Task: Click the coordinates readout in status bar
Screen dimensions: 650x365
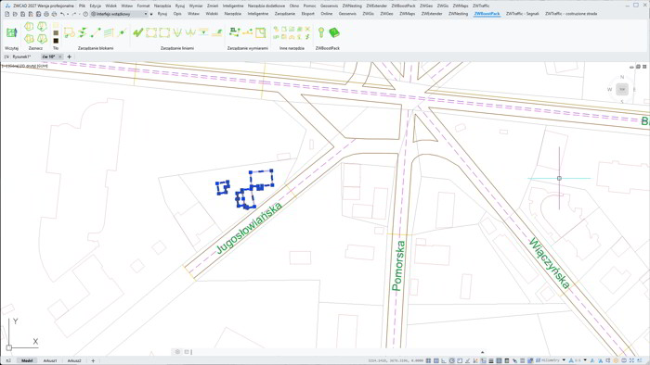Action: coord(396,360)
